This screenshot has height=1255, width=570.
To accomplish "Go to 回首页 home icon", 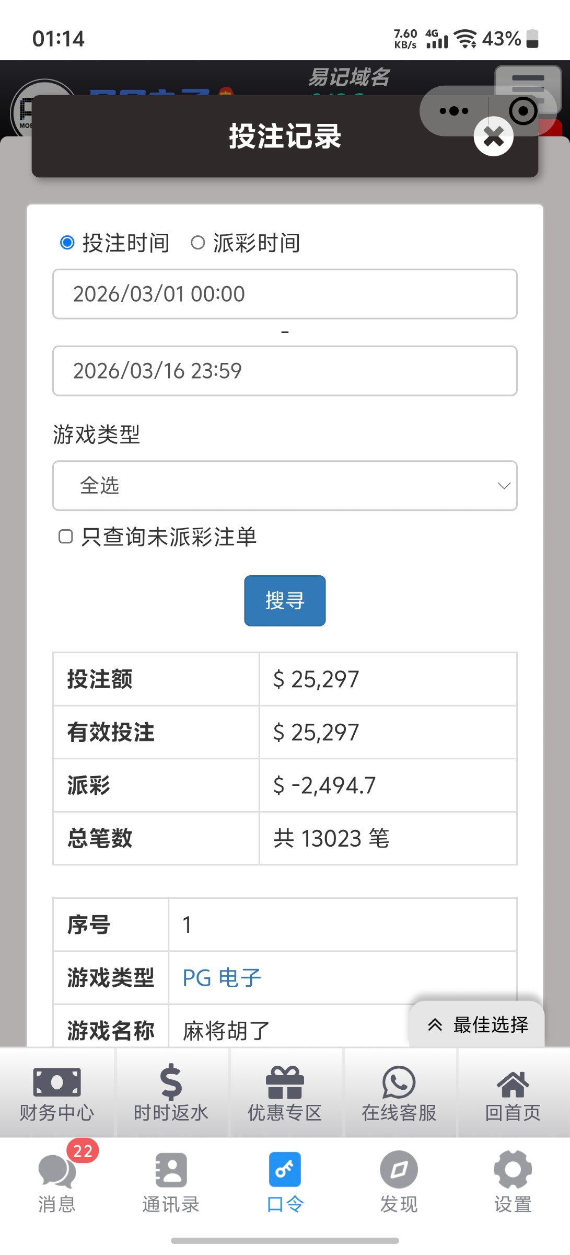I will tap(513, 1093).
